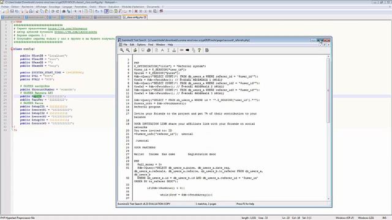Click the 'class config{' code line
The height and width of the screenshot is (220, 392).
click(24, 49)
